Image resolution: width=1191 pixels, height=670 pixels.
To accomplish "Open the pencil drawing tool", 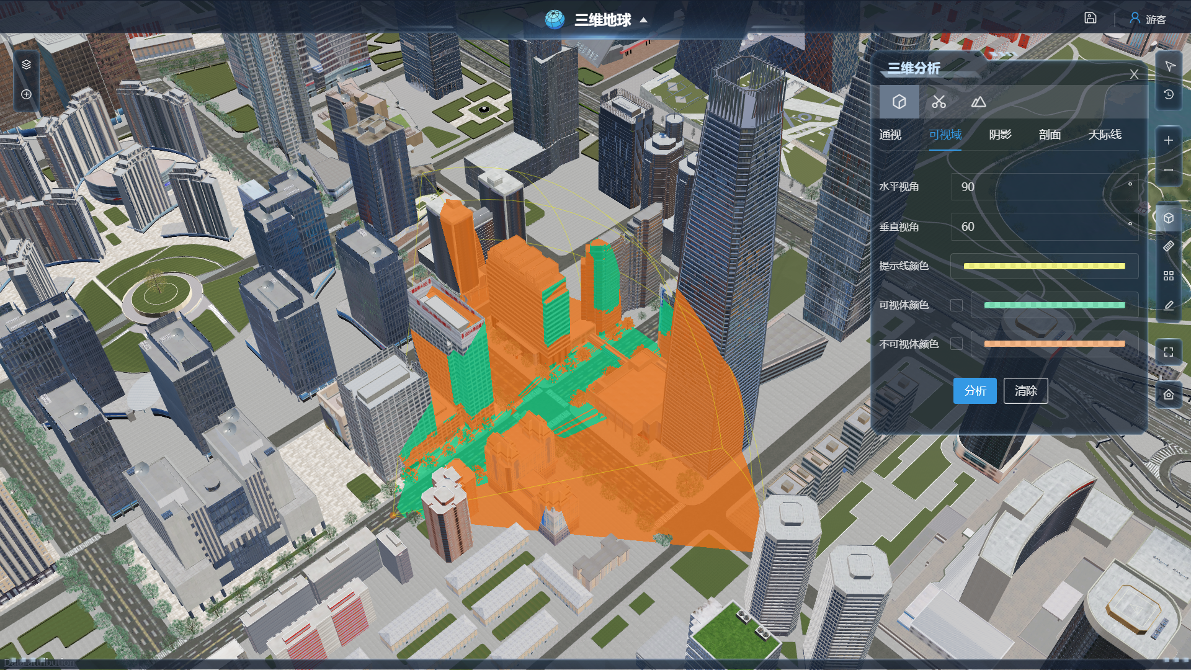I will tap(1169, 305).
